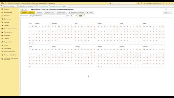Viewport: 174px width, 98px height.
Task: Close the calendar form with X
Action: click(172, 9)
